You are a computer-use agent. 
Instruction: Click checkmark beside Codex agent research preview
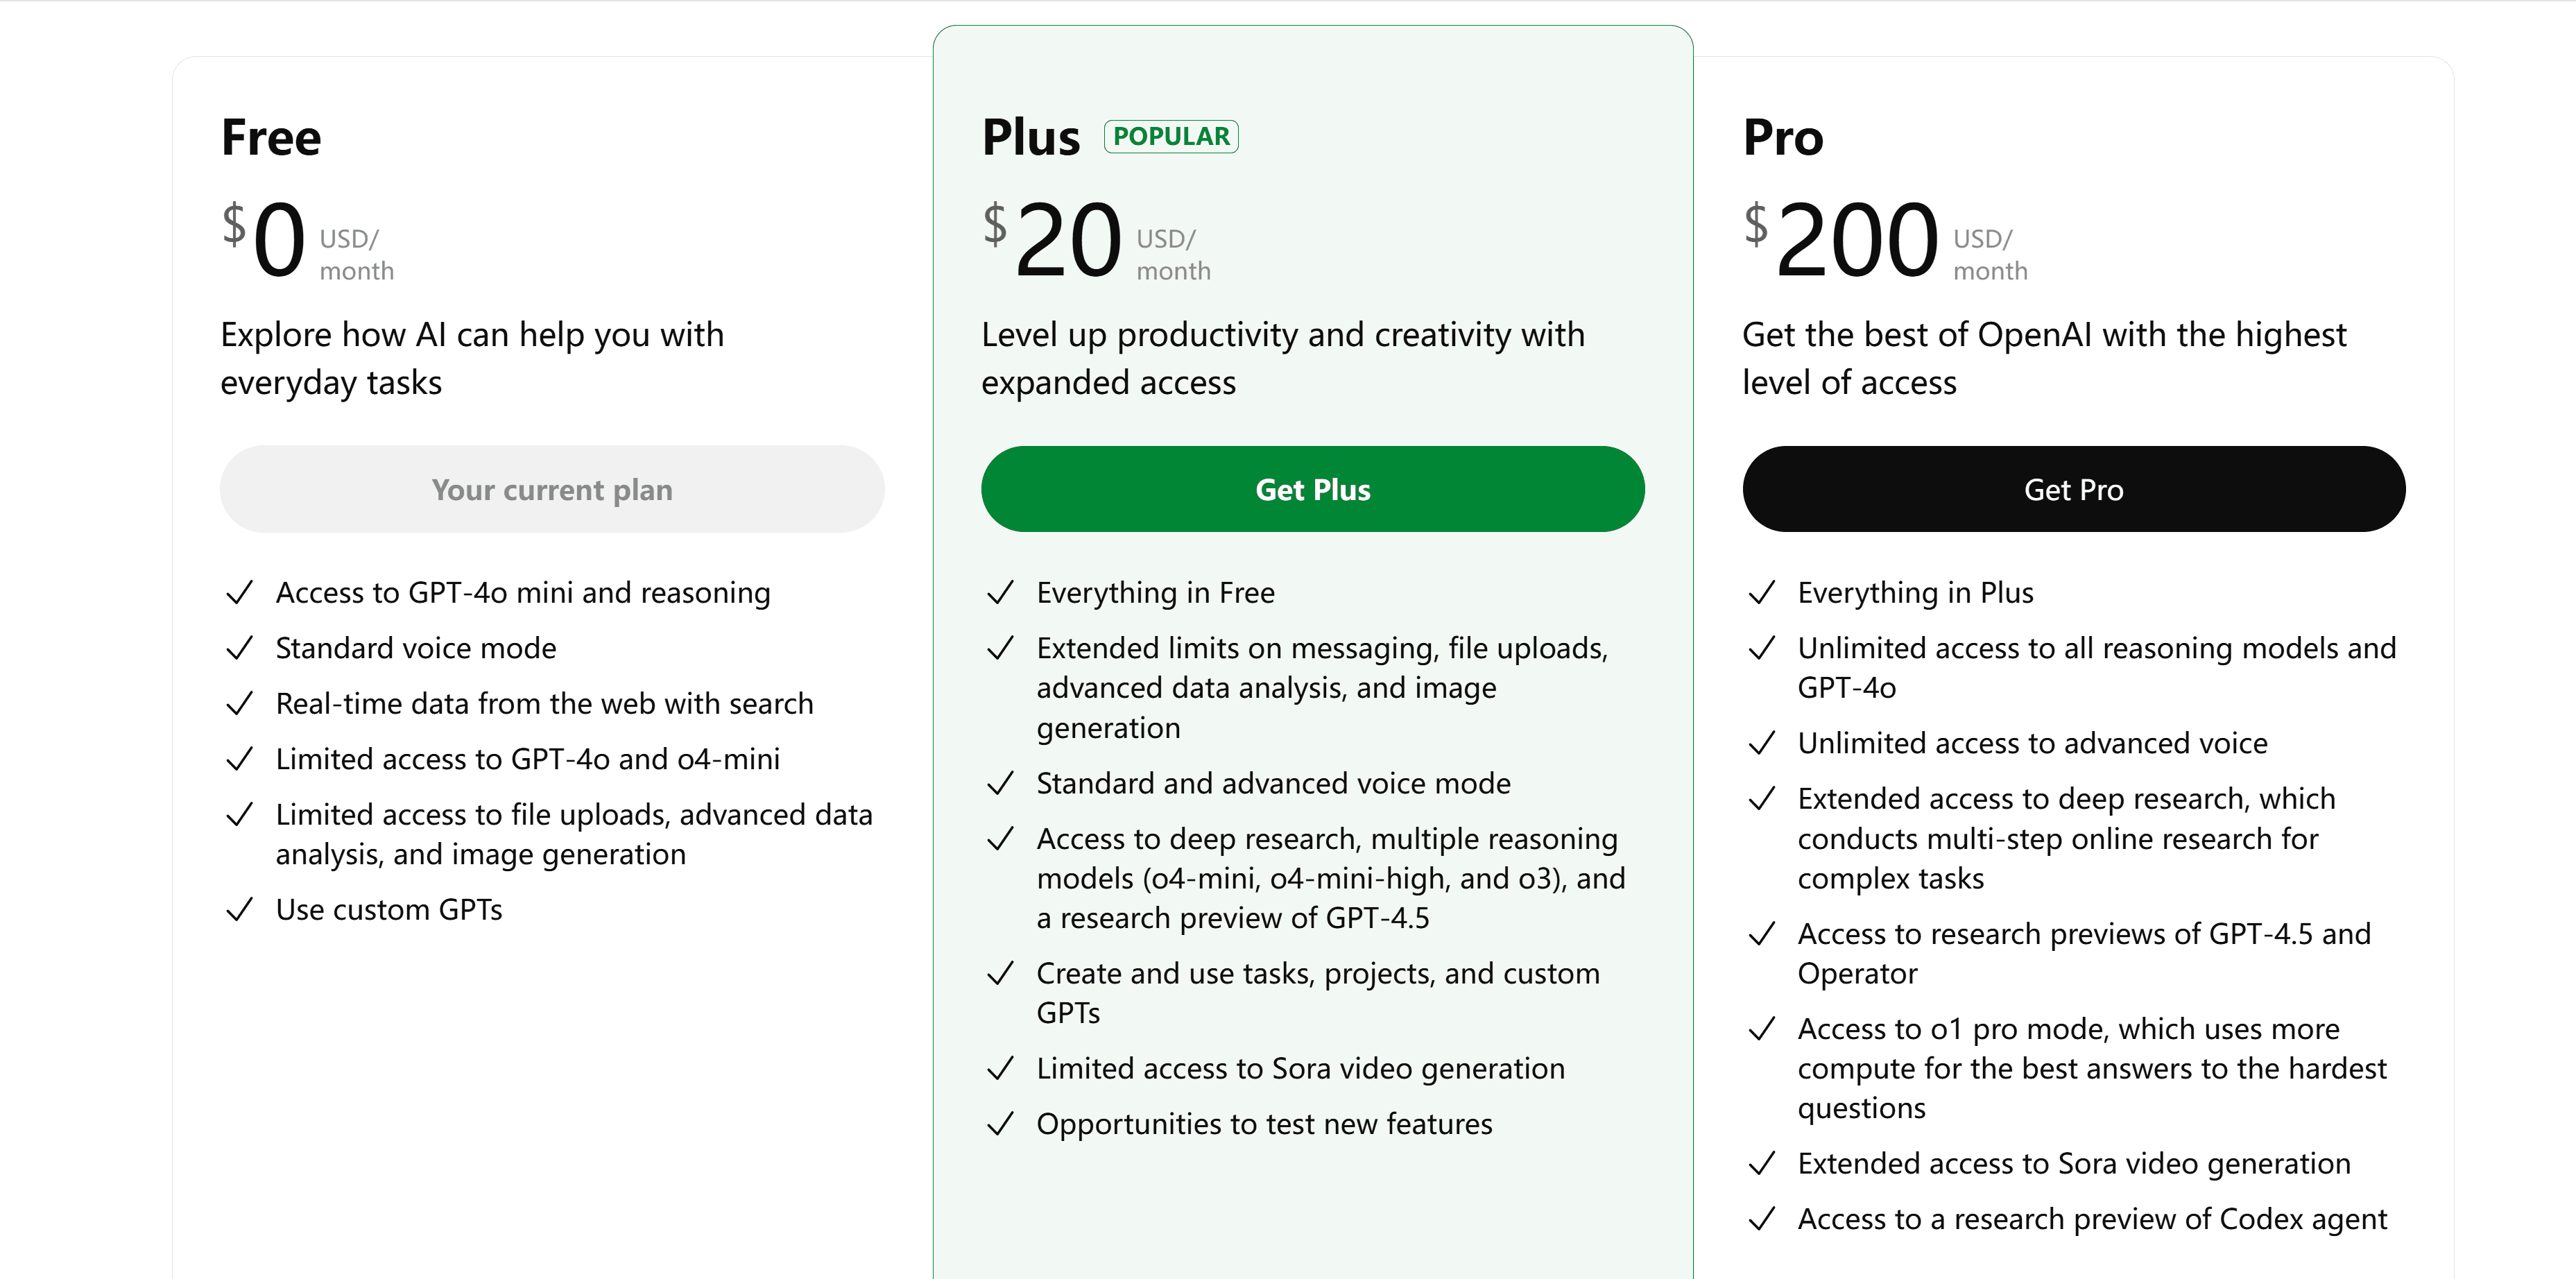click(x=1761, y=1219)
